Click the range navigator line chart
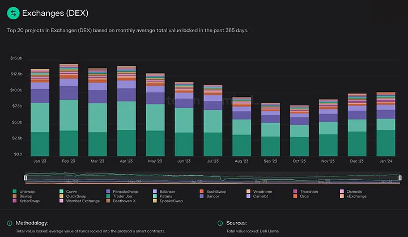 [212, 178]
